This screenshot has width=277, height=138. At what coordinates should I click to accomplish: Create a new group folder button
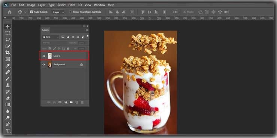click(x=71, y=102)
